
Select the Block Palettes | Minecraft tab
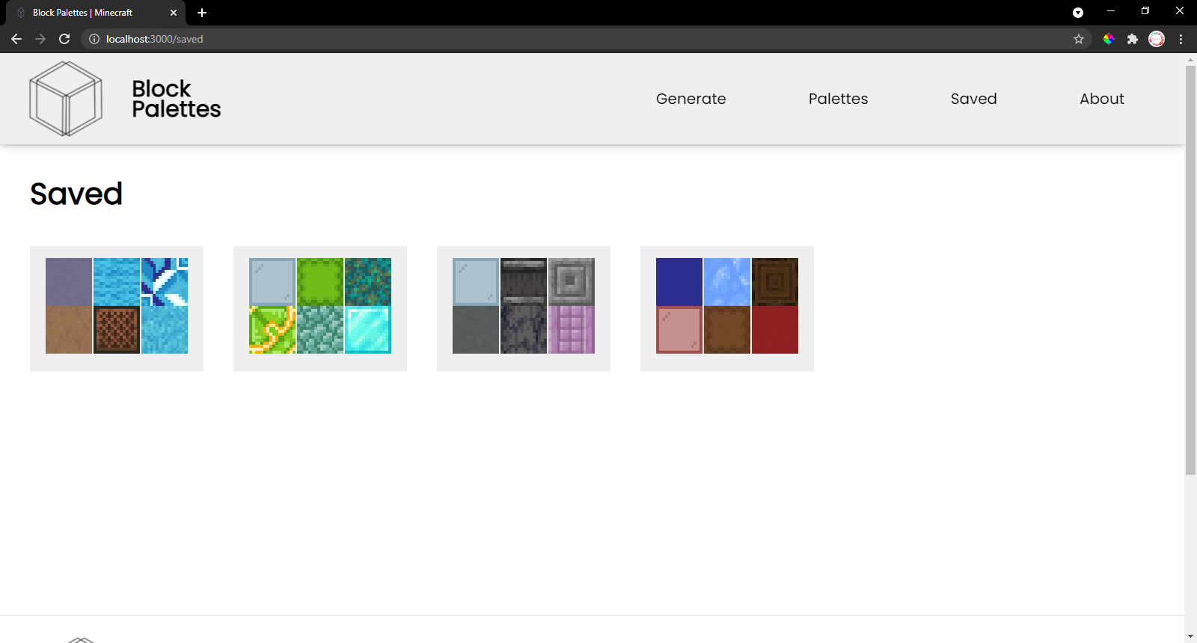click(x=96, y=13)
